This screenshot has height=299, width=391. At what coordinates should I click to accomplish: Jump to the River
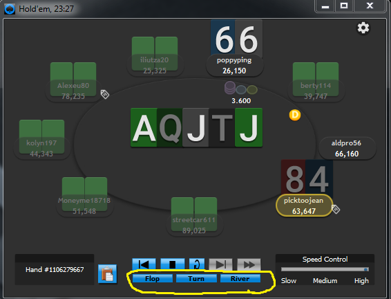point(240,278)
